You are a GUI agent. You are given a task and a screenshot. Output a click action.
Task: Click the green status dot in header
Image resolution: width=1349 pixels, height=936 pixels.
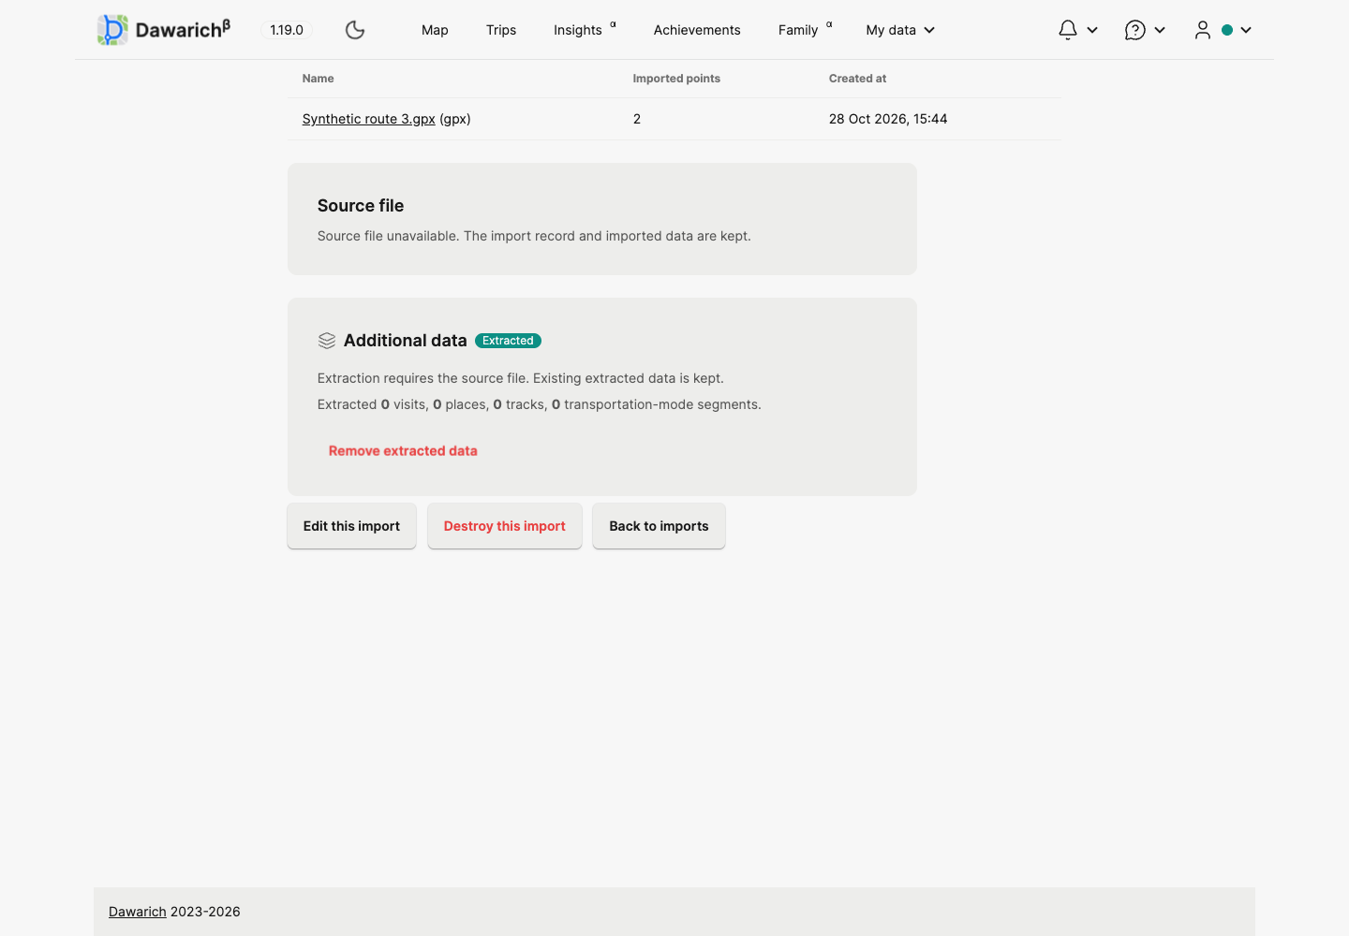pyautogui.click(x=1227, y=30)
